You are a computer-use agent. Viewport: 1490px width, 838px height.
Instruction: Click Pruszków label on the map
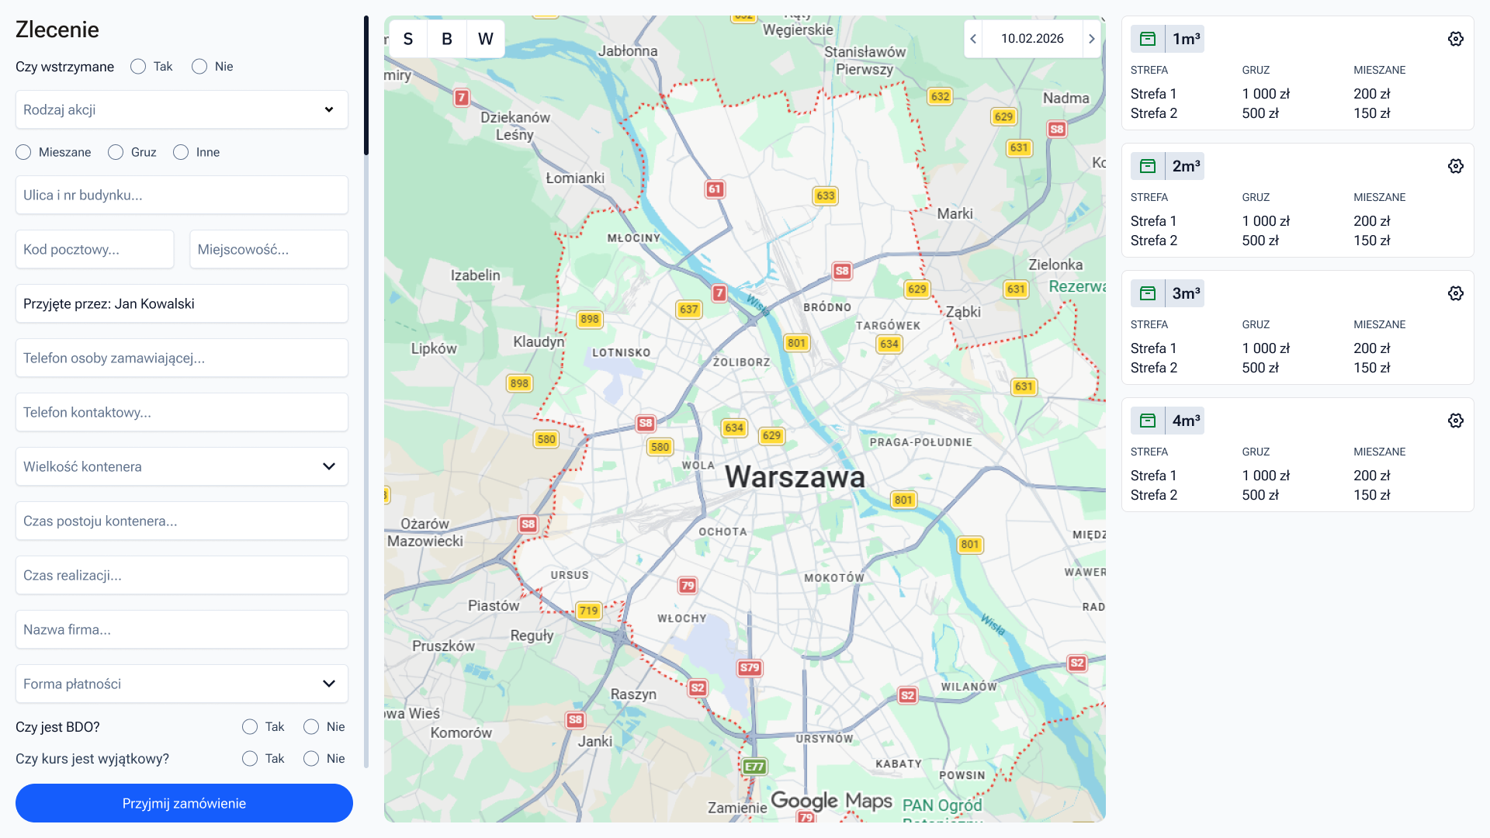443,646
